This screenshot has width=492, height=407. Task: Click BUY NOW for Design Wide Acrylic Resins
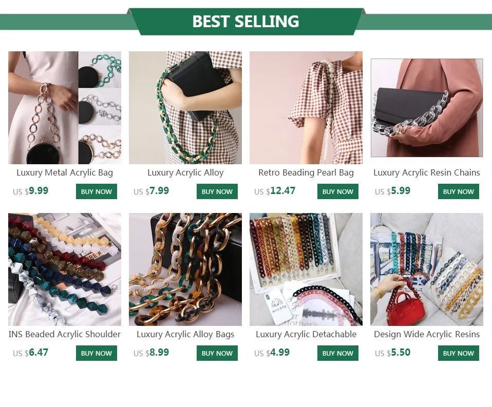point(459,353)
